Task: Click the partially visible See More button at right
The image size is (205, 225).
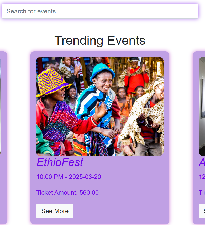Action: coord(202,211)
